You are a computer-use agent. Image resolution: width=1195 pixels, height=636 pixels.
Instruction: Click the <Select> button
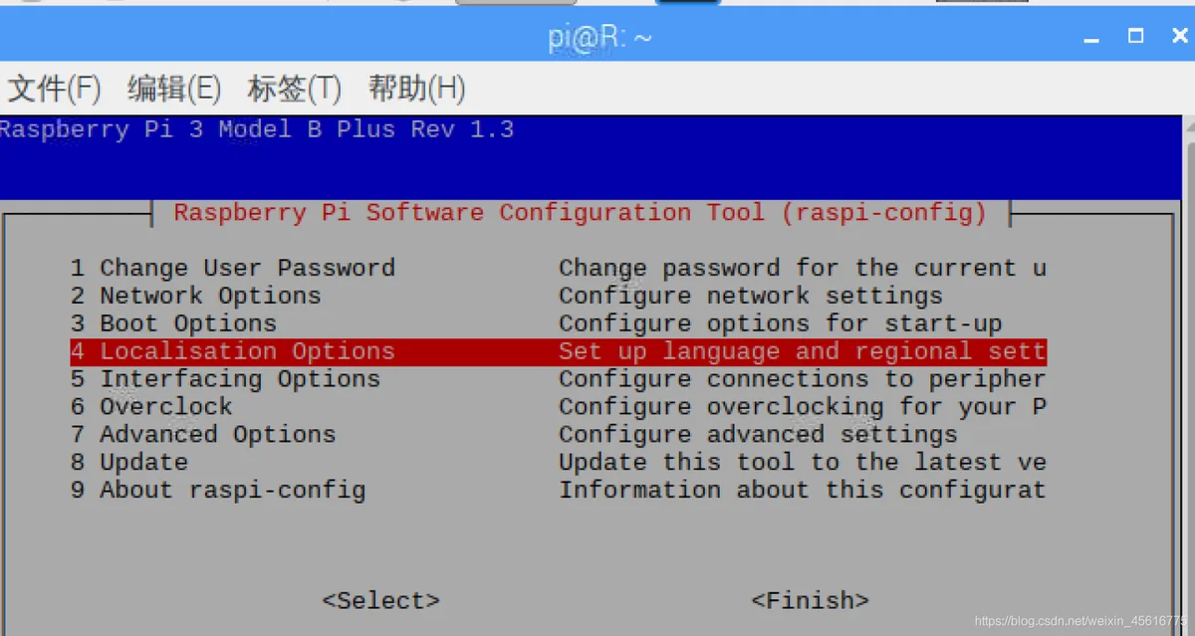tap(380, 601)
